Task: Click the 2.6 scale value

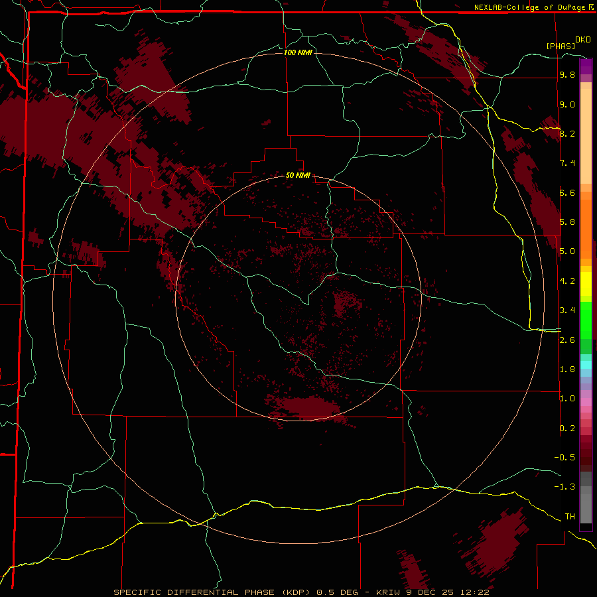Action: pyautogui.click(x=567, y=340)
